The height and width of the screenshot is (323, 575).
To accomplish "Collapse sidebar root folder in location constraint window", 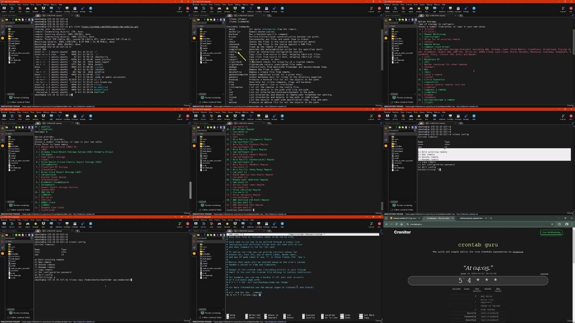I will point(198,134).
